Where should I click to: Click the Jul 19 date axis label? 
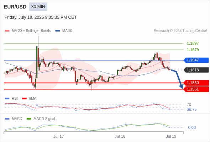click(x=171, y=136)
